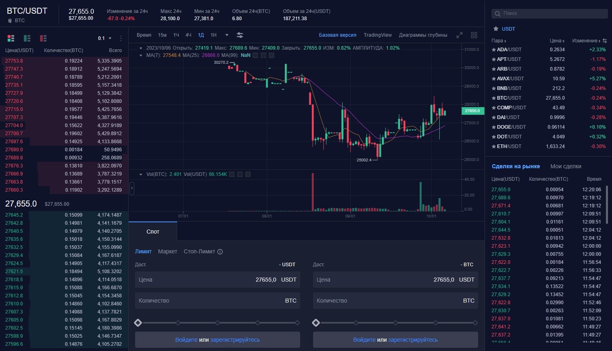612x351 pixels.
Task: Open order book precision 0.1 dropdown
Action: tap(105, 38)
